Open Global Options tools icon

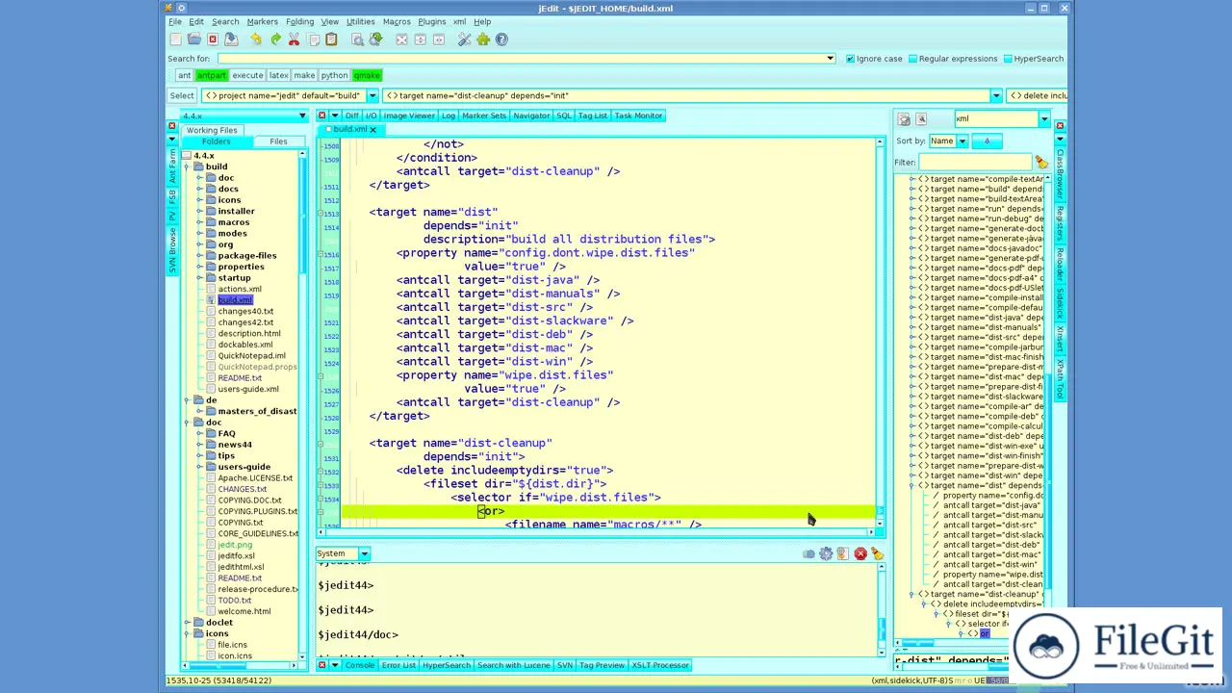464,39
